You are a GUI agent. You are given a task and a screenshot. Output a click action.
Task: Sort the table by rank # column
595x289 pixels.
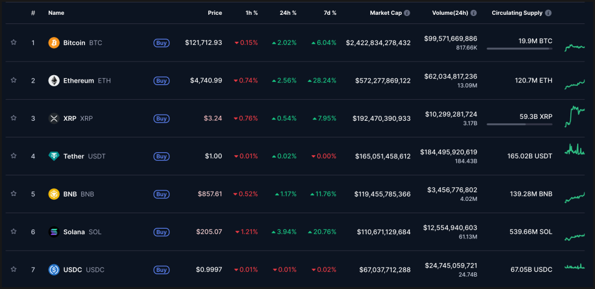[33, 13]
